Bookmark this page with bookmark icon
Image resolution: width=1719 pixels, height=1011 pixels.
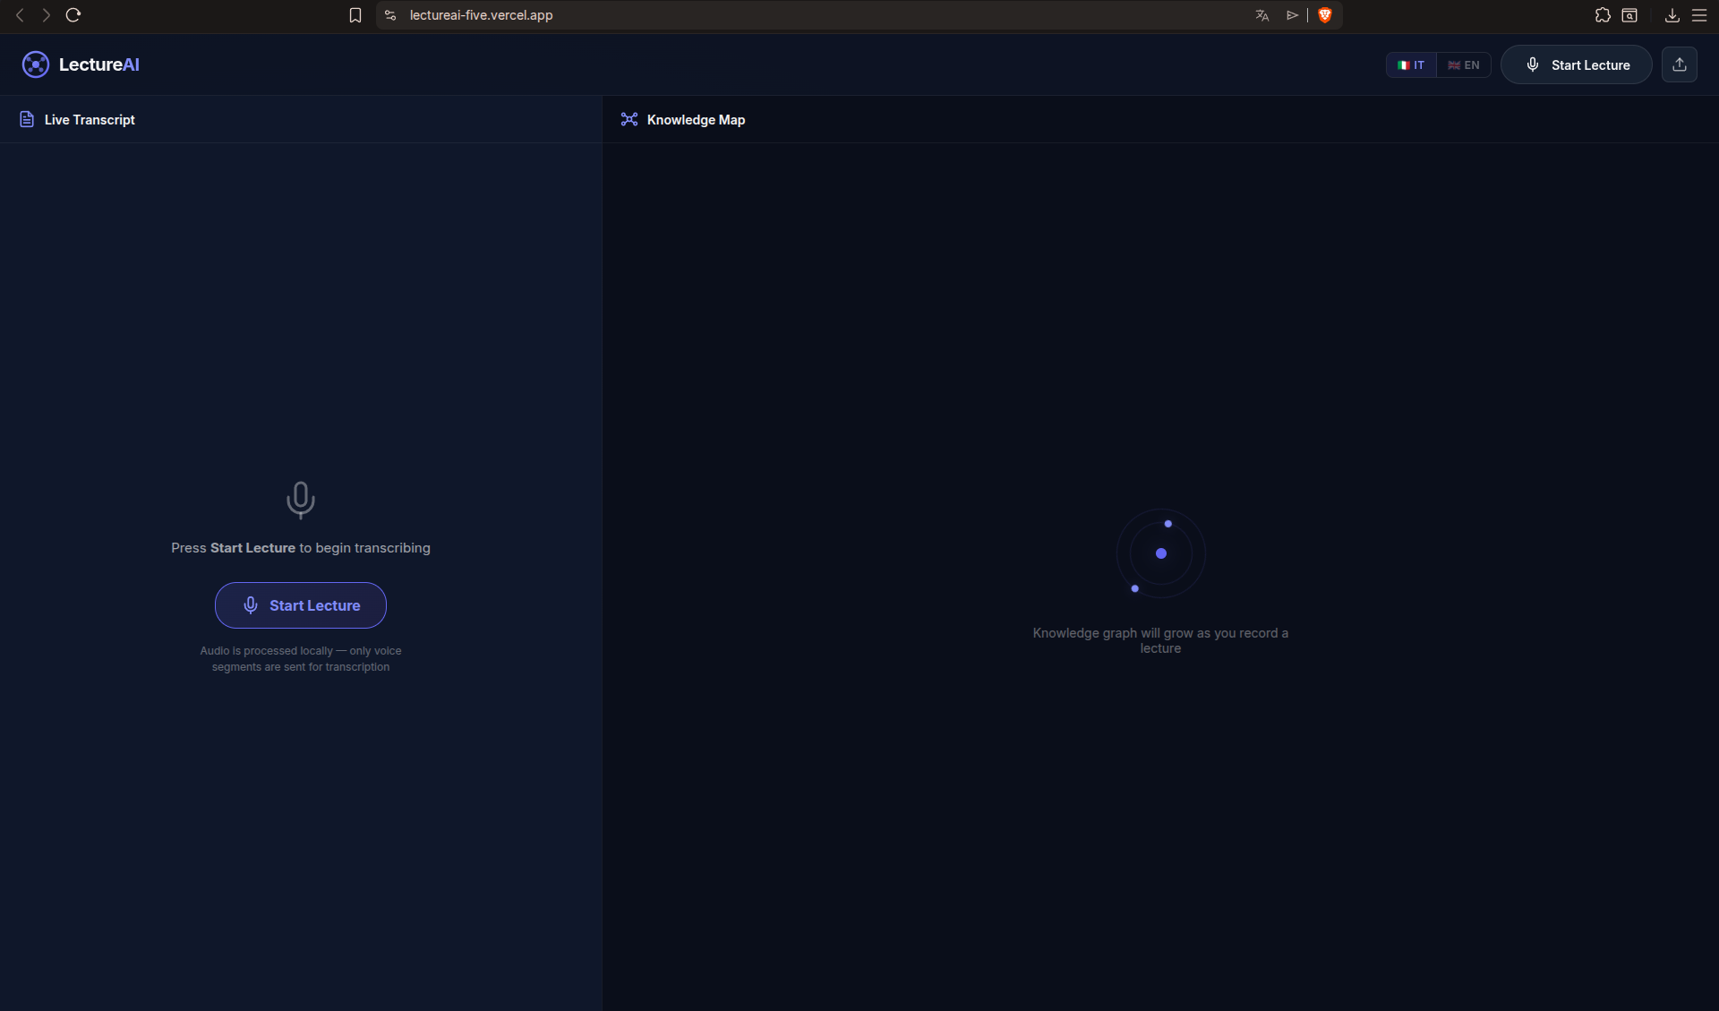355,15
